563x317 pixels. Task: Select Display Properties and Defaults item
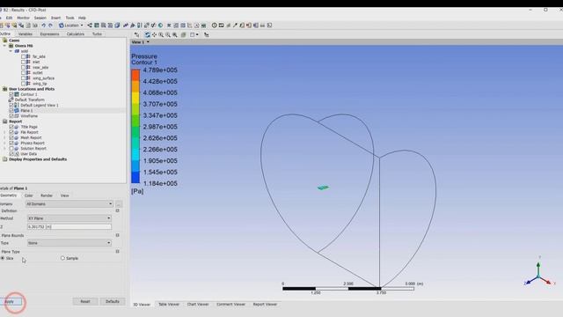click(x=38, y=159)
